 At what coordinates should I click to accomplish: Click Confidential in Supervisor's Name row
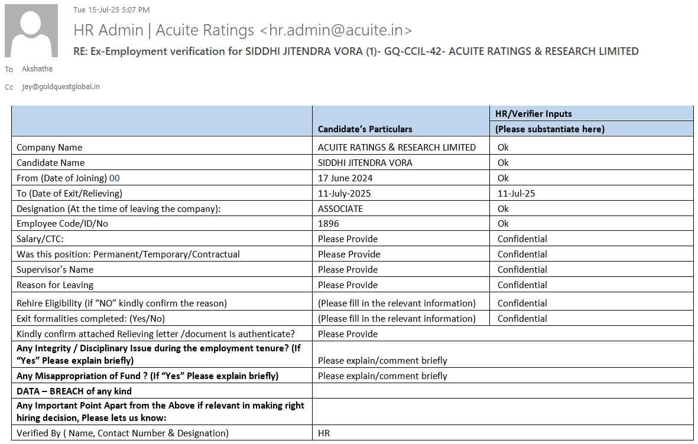[x=522, y=270]
